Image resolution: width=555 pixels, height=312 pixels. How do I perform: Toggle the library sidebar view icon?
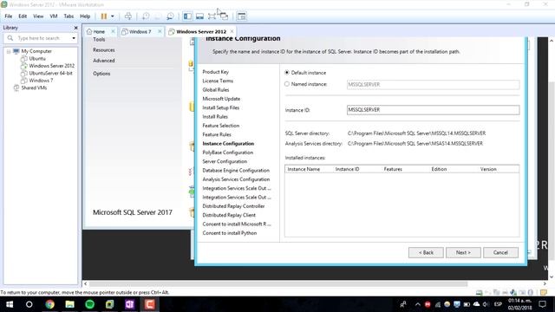187,16
